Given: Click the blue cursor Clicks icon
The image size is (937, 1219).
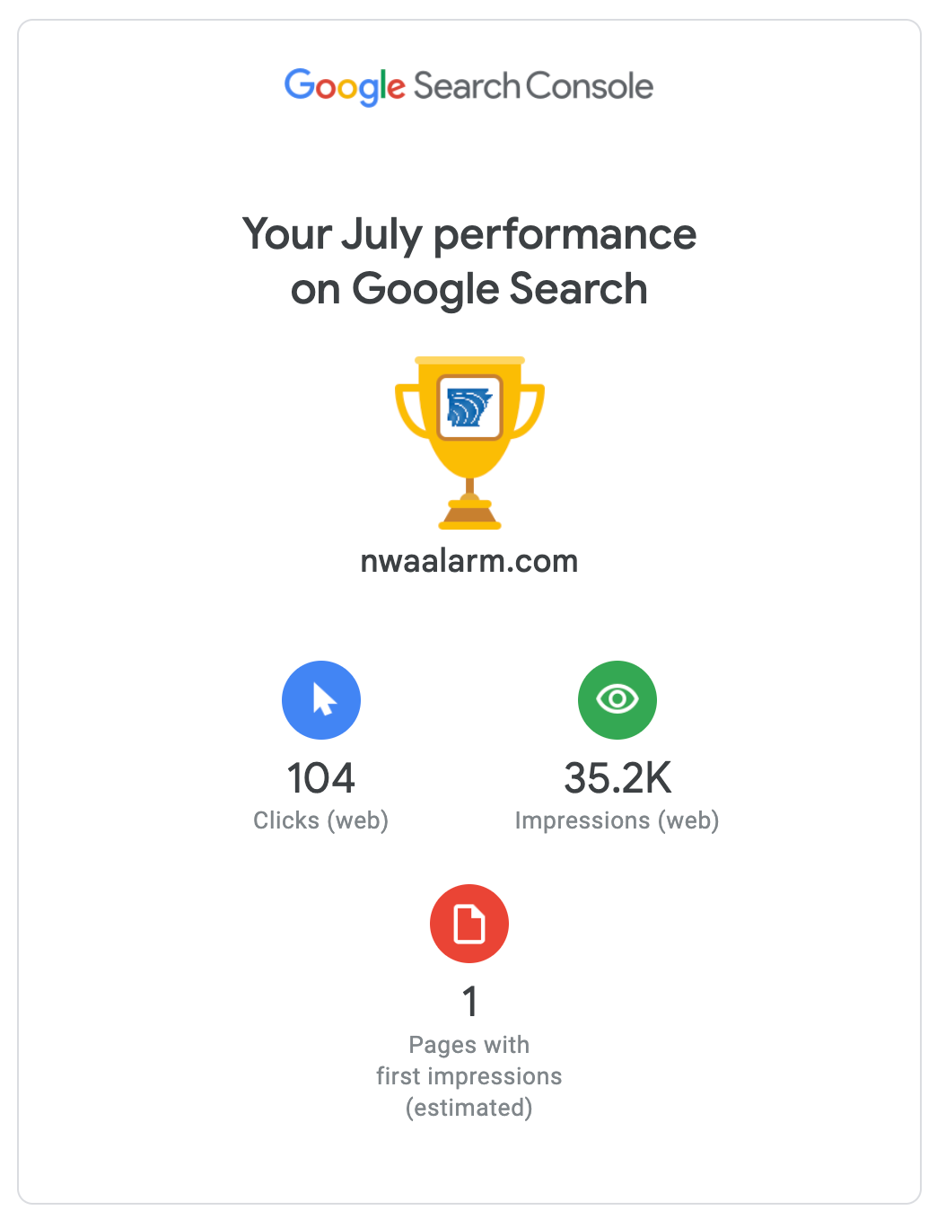Looking at the screenshot, I should coord(321,700).
